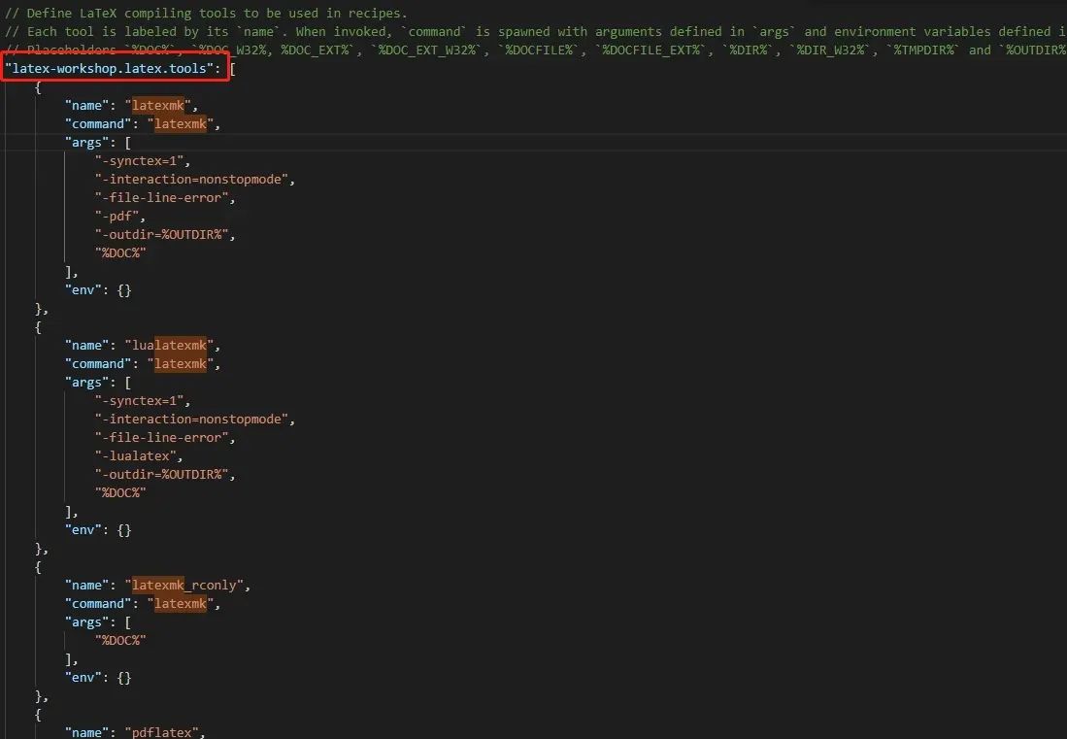The width and height of the screenshot is (1067, 739).
Task: Click "%DOC%" inside latexmk_rconly args
Action: pos(119,640)
